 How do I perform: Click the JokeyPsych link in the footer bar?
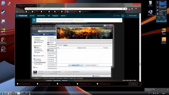(x=49, y=80)
